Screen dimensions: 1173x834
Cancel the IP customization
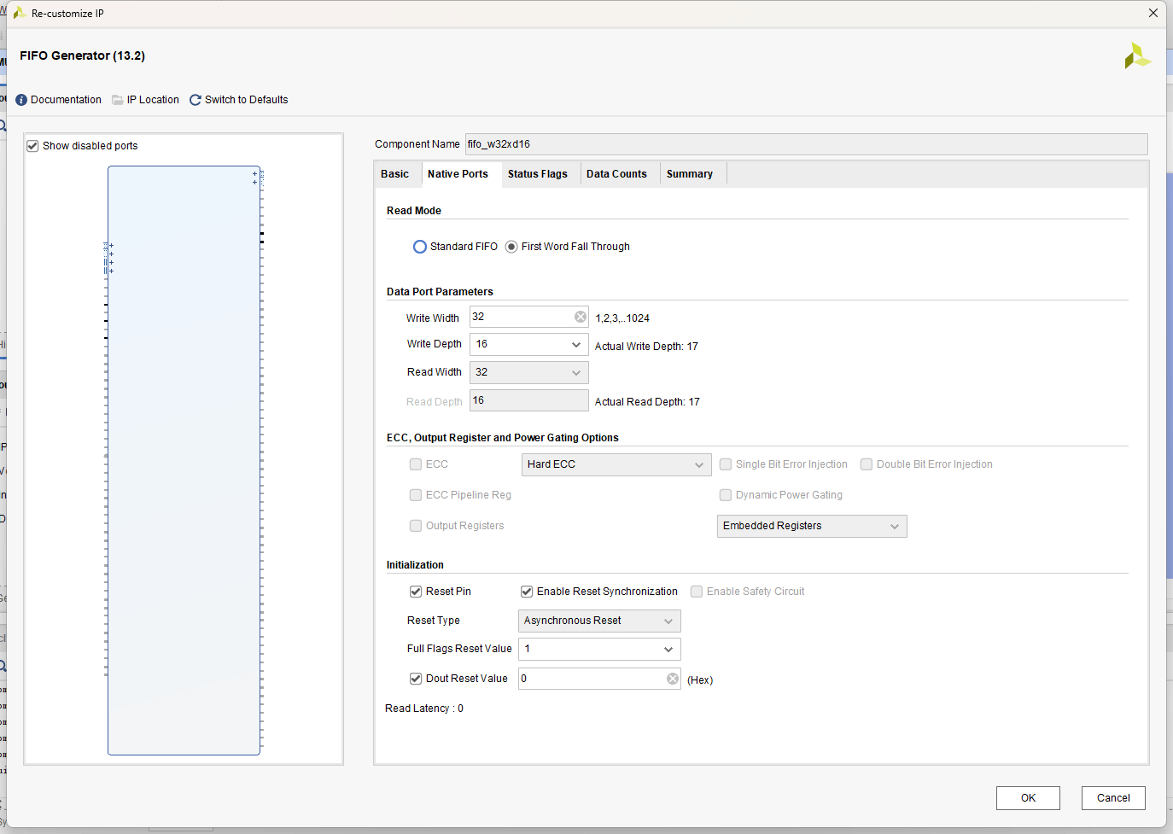1113,798
